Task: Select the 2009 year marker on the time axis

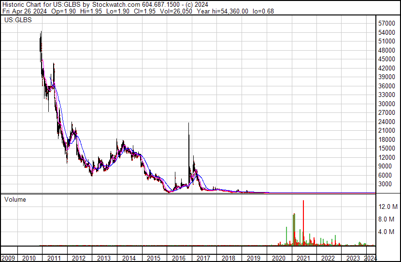Action: pyautogui.click(x=9, y=258)
